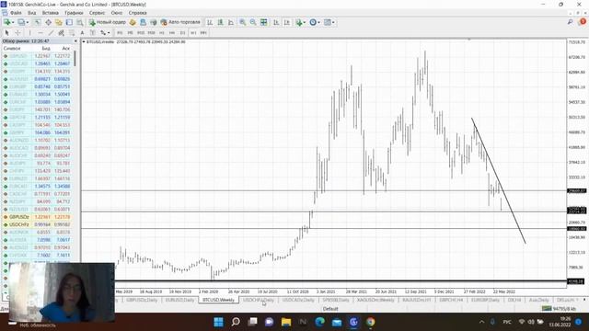Switch chart to candlesticks view
This screenshot has width=589, height=331.
click(x=220, y=22)
